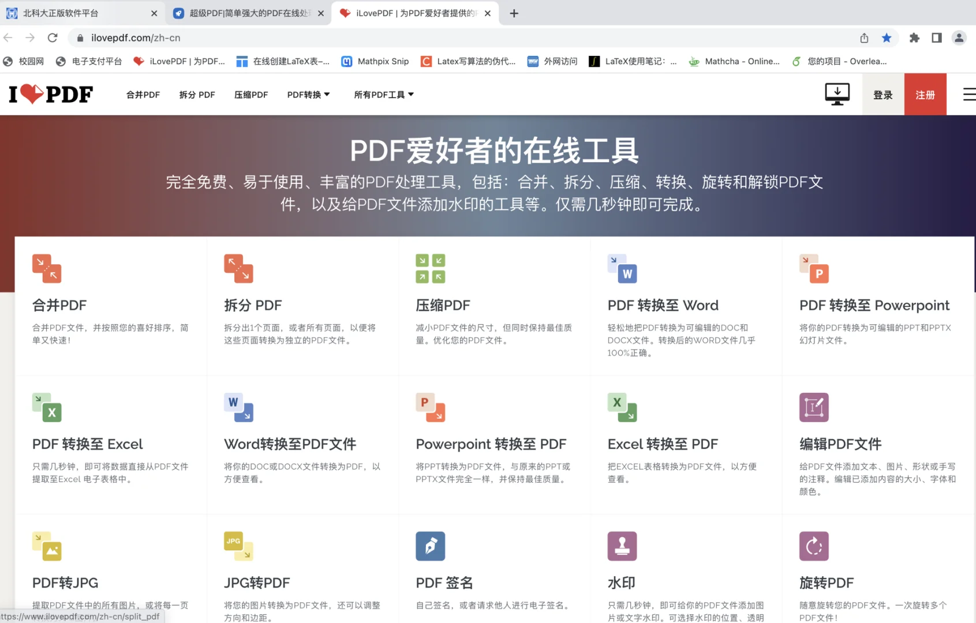
Task: Click the PDF to Word tool icon
Action: [x=622, y=268]
